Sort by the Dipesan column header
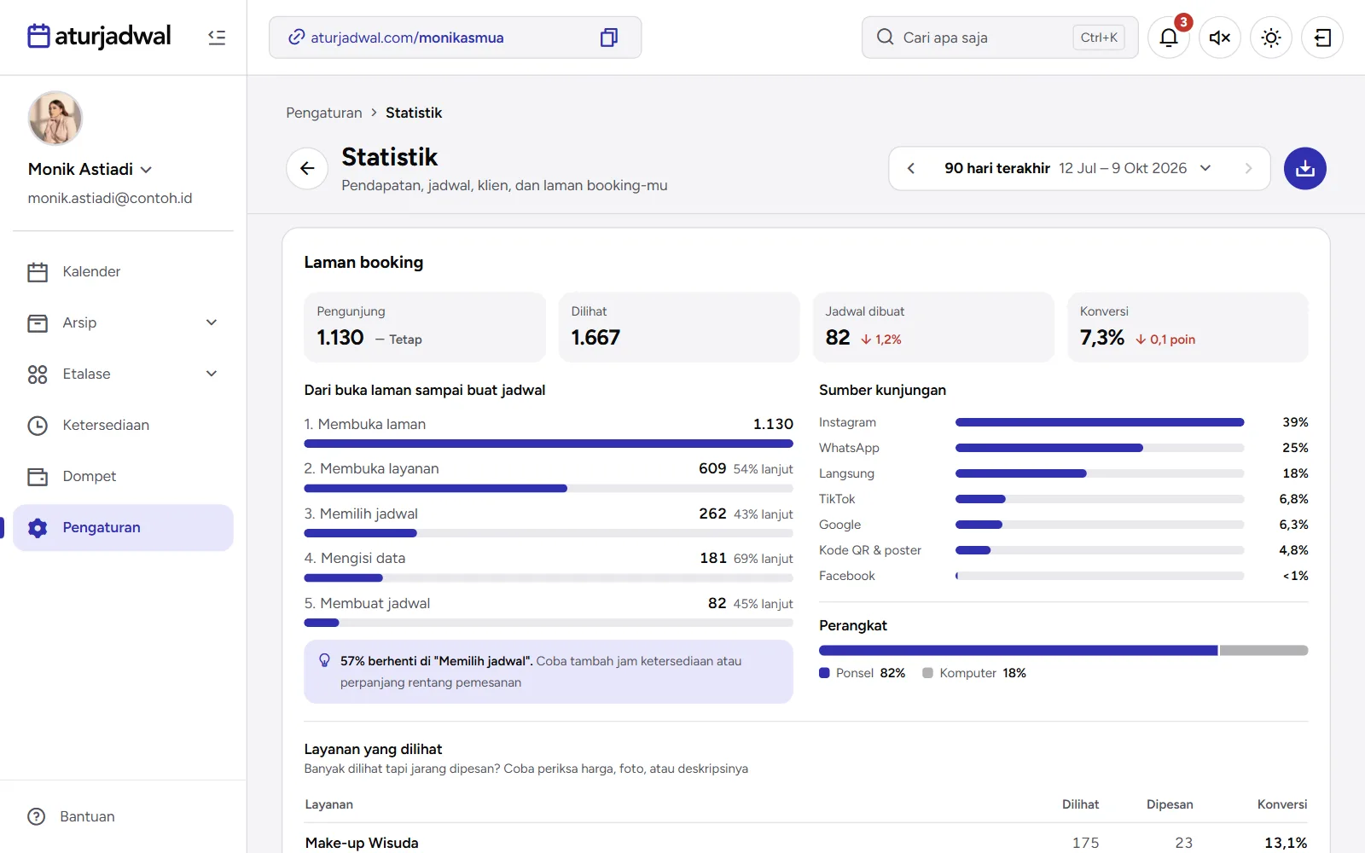Image resolution: width=1365 pixels, height=853 pixels. 1170,804
